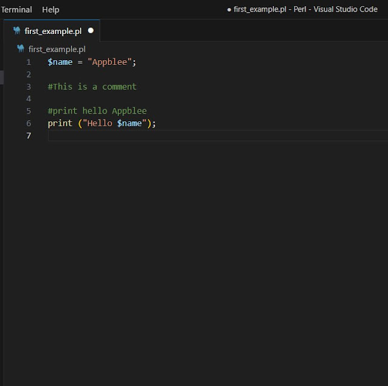Open the Terminal menu
The width and height of the screenshot is (388, 386).
(16, 10)
